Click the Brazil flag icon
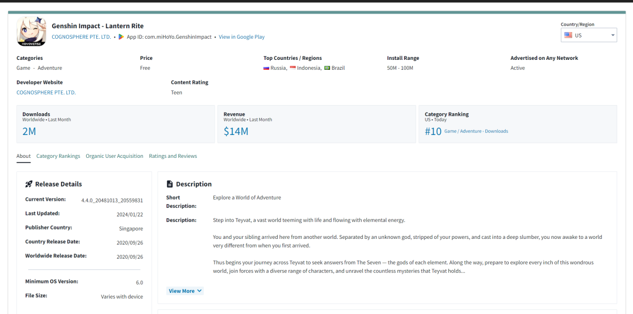The image size is (633, 314). point(327,68)
